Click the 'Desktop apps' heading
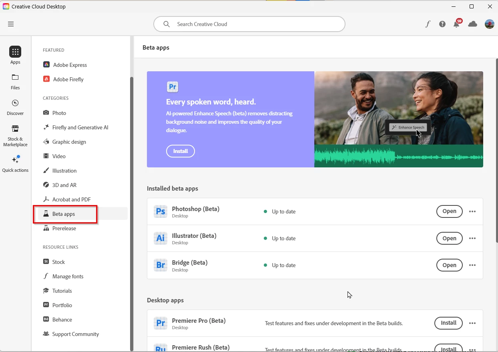The width and height of the screenshot is (498, 352). click(x=165, y=300)
